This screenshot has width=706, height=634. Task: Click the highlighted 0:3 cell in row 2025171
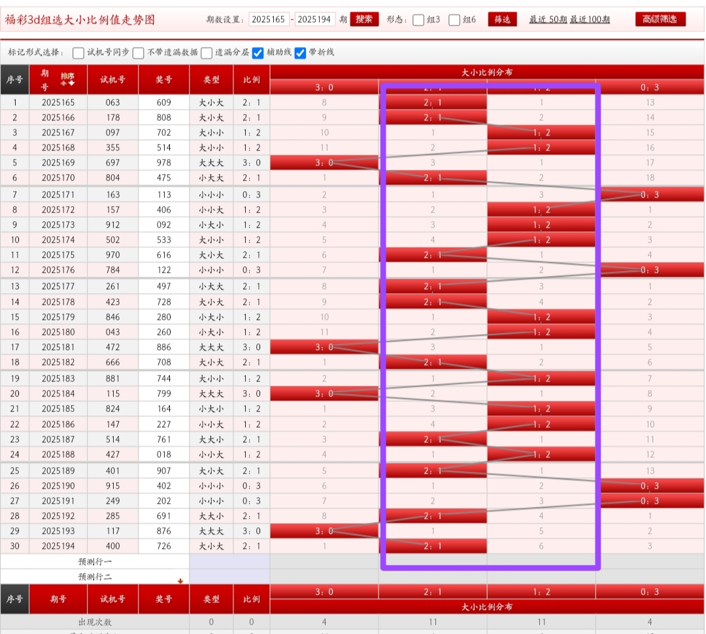(x=650, y=194)
